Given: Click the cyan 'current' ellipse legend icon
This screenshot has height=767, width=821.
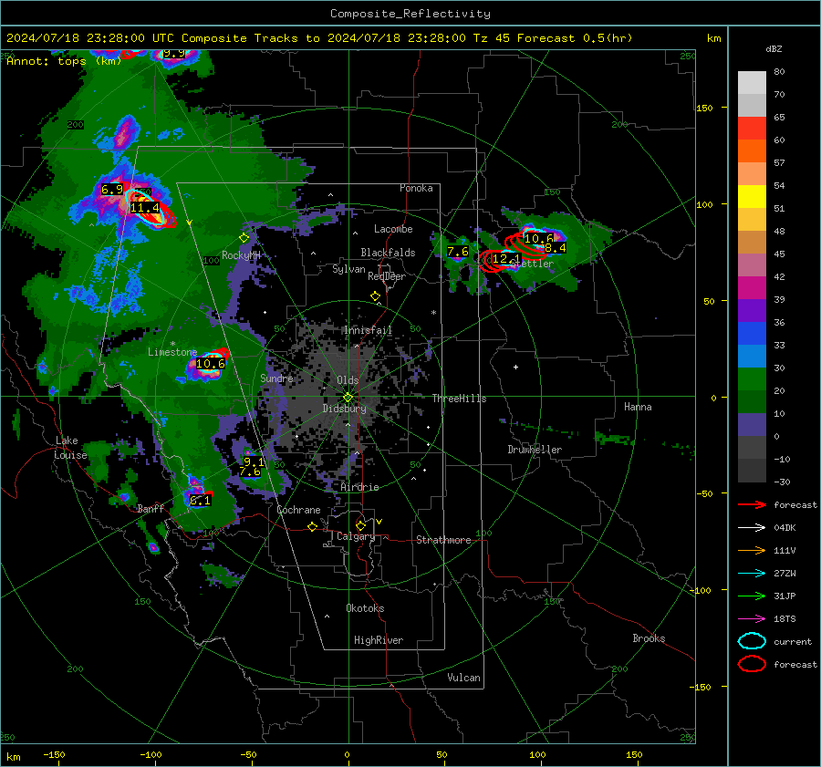Looking at the screenshot, I should pyautogui.click(x=752, y=641).
